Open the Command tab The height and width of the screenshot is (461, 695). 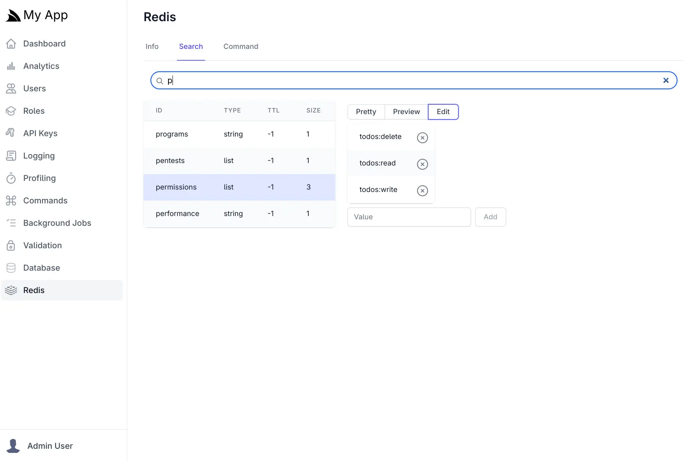(x=240, y=46)
